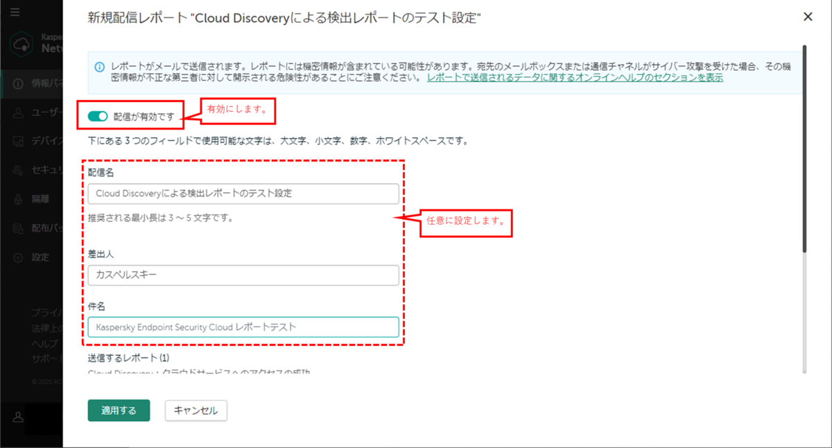Click the 配信名 input field

tap(243, 193)
